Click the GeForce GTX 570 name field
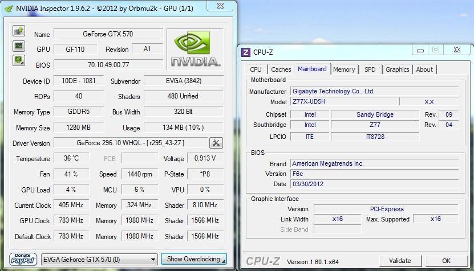474x271 pixels. [108, 34]
